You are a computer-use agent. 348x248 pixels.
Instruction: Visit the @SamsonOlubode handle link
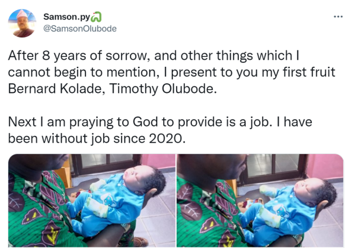coord(80,29)
